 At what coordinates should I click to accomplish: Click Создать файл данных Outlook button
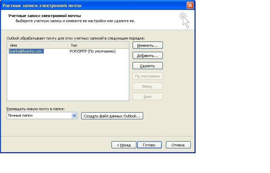tap(112, 116)
